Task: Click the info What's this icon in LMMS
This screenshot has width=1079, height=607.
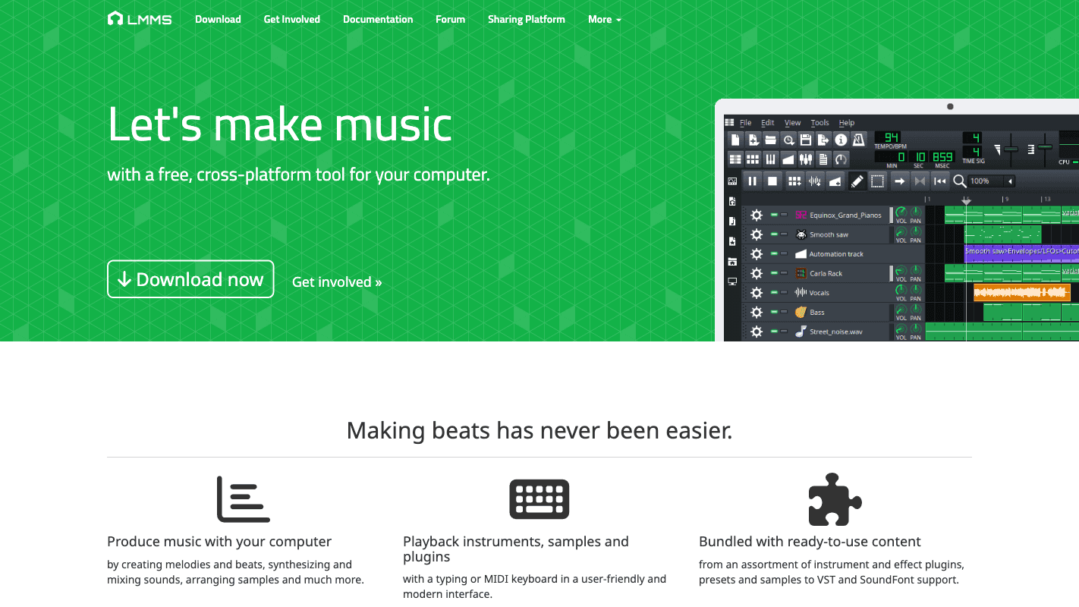Action: [841, 140]
